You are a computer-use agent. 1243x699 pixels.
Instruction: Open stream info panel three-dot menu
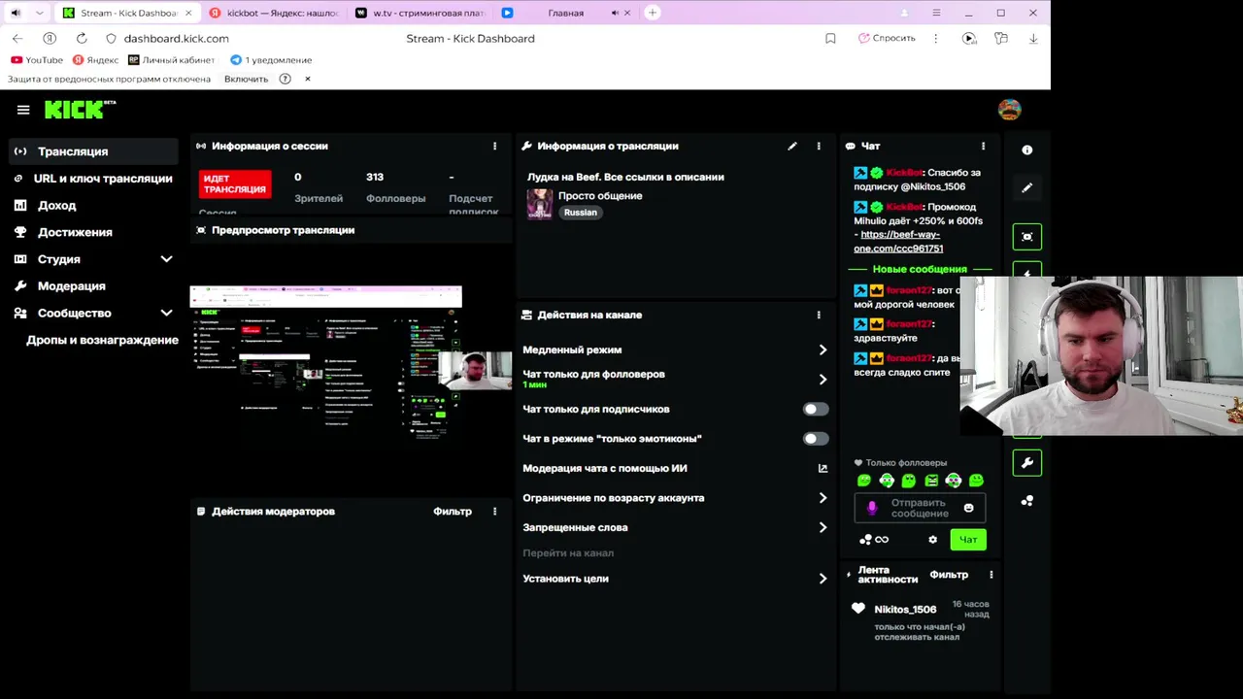(x=819, y=147)
